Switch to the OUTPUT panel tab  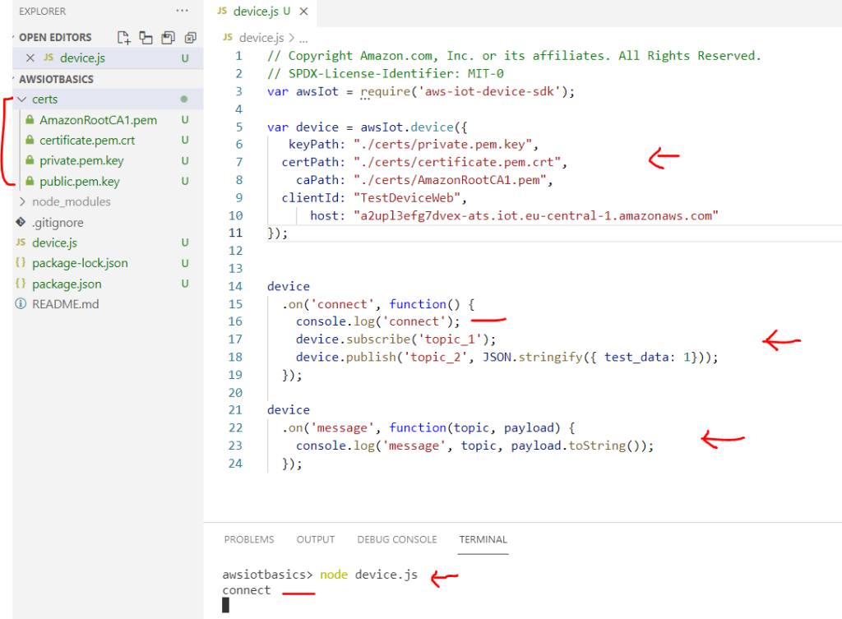tap(316, 539)
